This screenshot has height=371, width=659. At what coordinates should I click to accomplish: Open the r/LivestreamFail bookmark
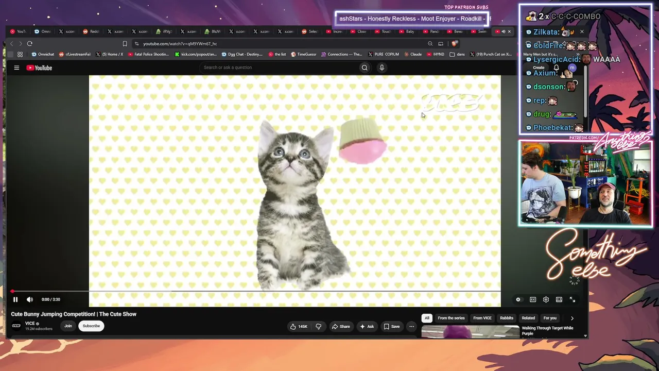[x=75, y=54]
